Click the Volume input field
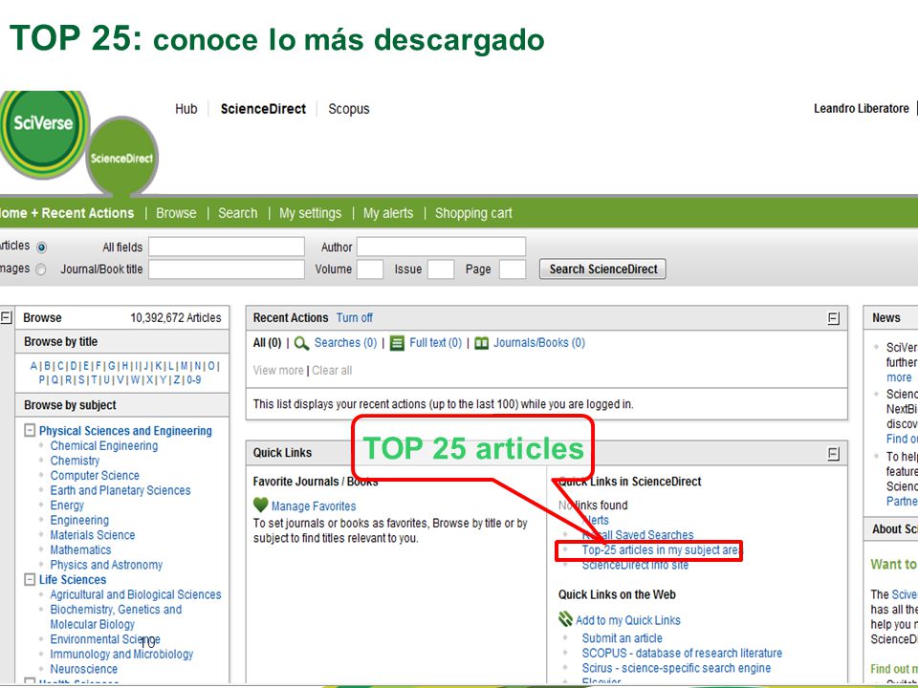This screenshot has height=688, width=918. click(x=370, y=269)
